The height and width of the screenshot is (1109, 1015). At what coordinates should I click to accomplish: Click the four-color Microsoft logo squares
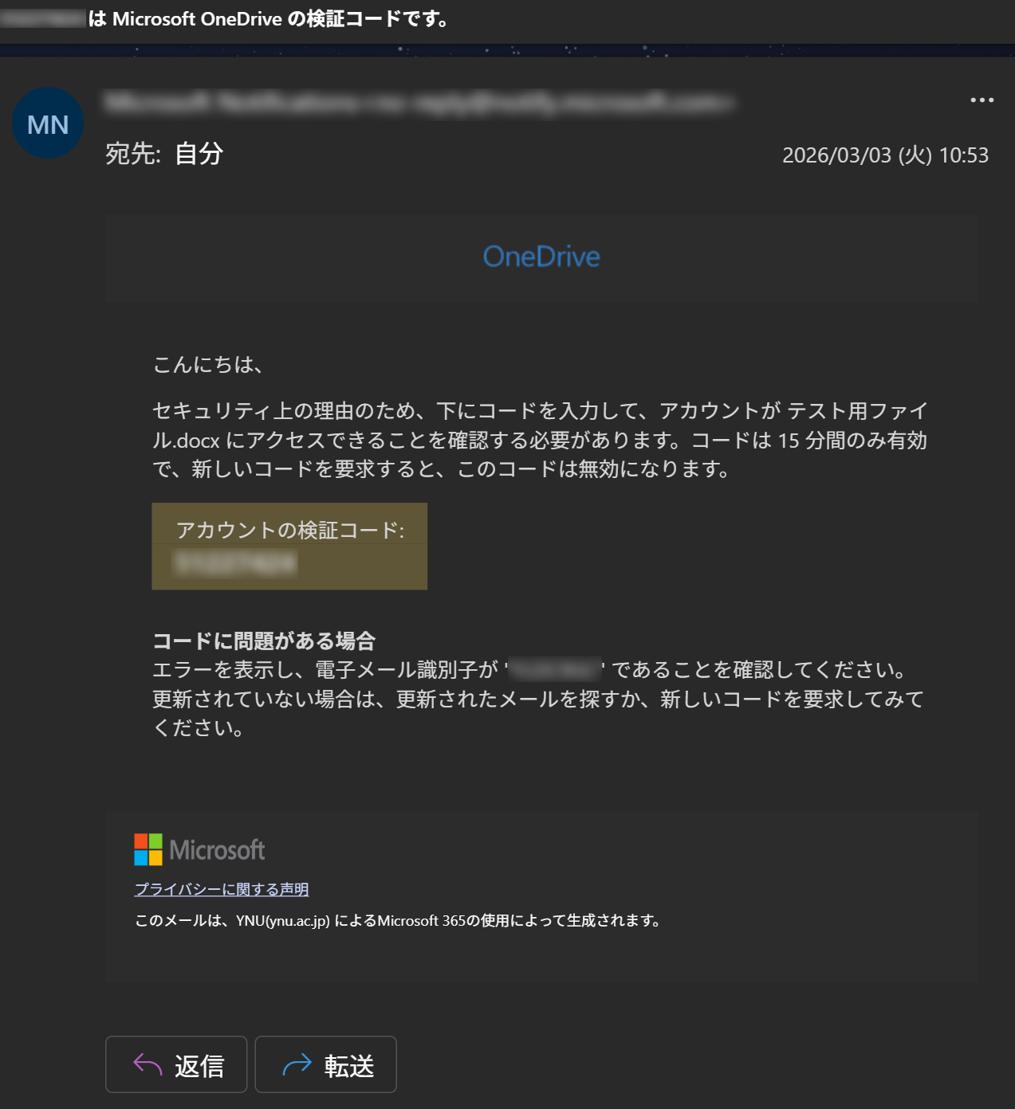148,849
